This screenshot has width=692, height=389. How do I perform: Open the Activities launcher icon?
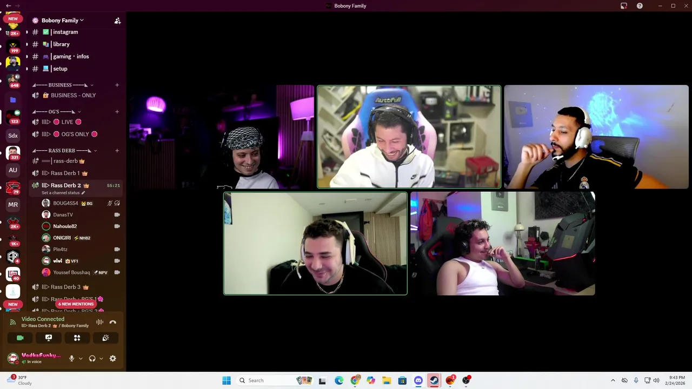click(x=77, y=338)
